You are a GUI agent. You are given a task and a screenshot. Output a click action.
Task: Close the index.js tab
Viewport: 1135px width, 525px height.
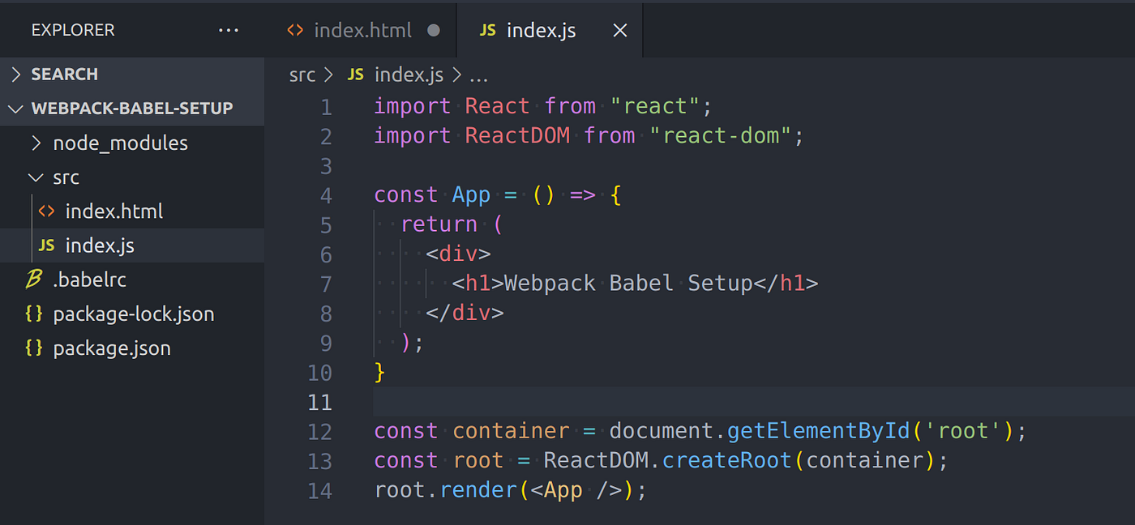tap(619, 30)
